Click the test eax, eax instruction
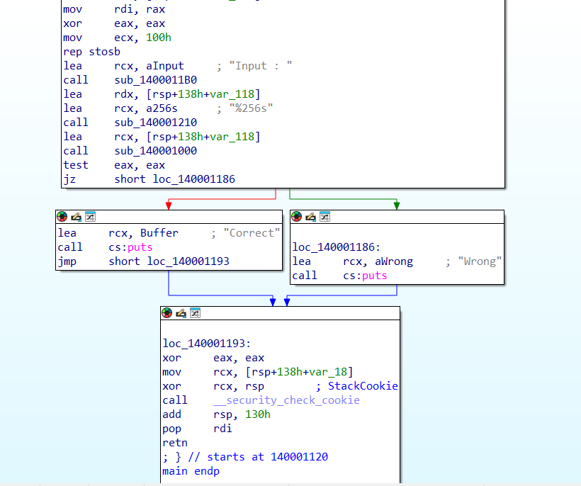The height and width of the screenshot is (486, 581). click(x=114, y=165)
